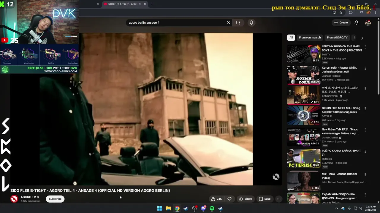Click the Share button
The width and height of the screenshot is (380, 213).
245,199
